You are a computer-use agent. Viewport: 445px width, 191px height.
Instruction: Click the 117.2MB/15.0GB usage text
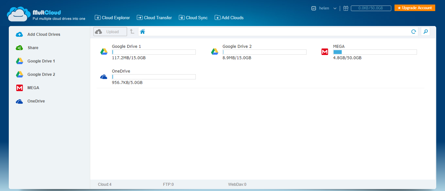click(129, 58)
